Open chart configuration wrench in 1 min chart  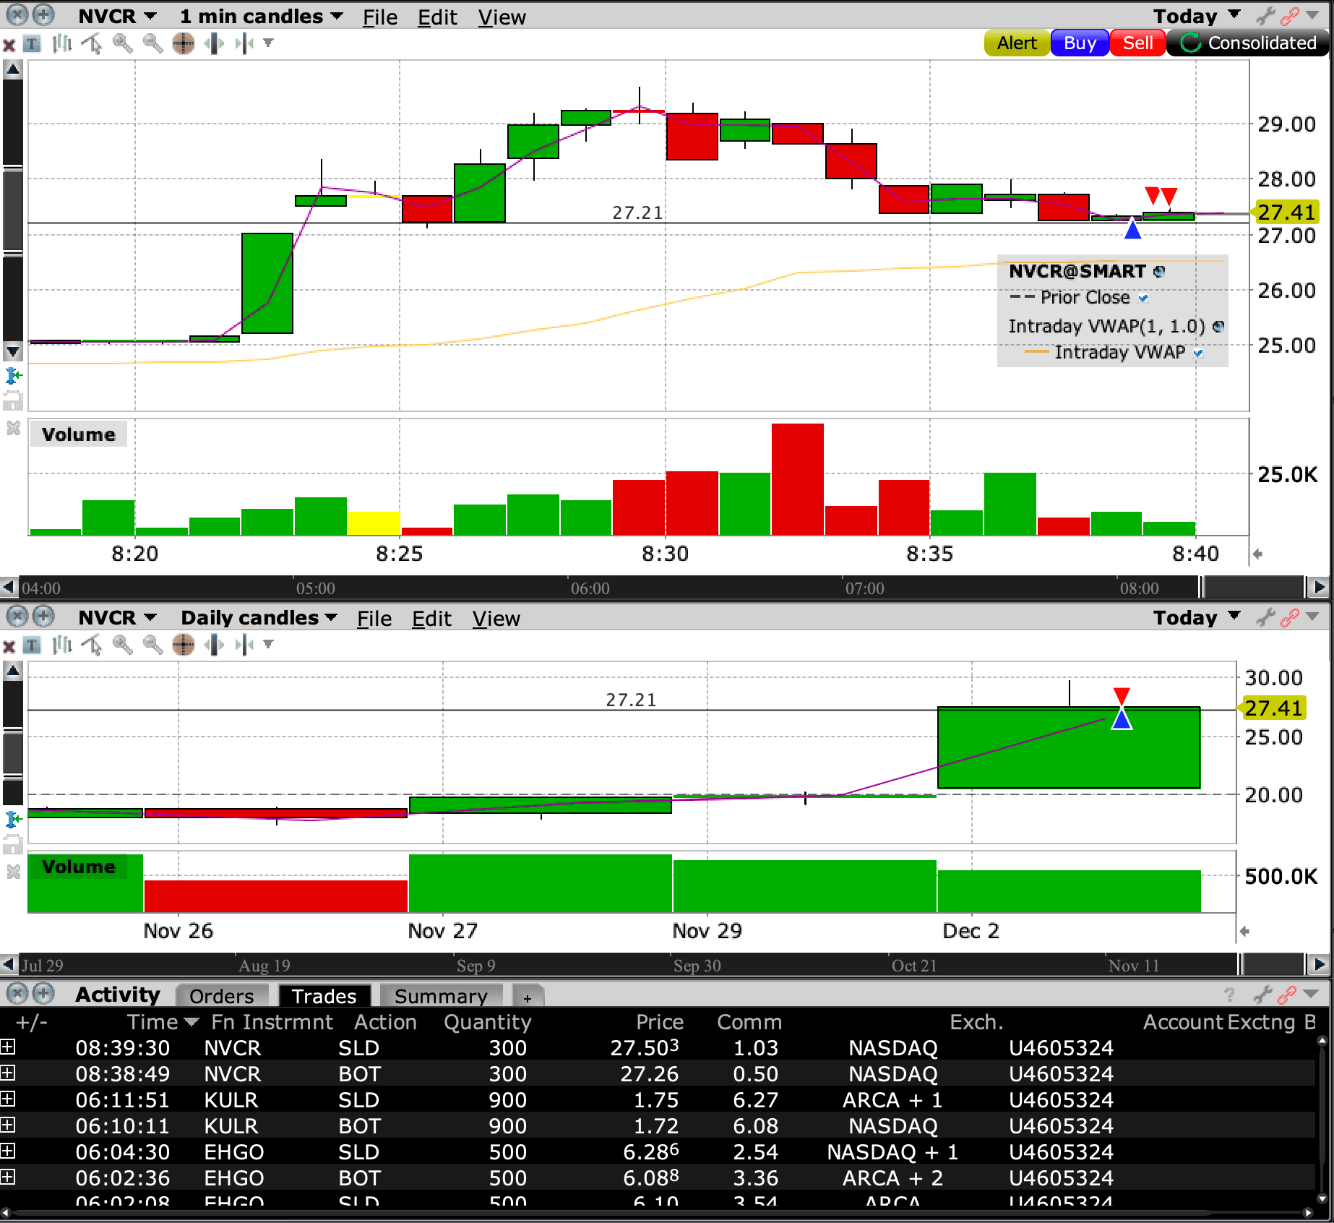pos(1265,16)
